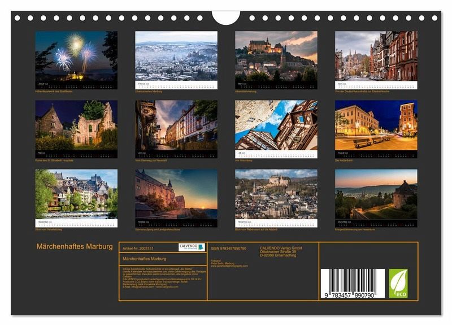Click the Dezember dark calendar date strip
452x326 pixels.
point(376,223)
